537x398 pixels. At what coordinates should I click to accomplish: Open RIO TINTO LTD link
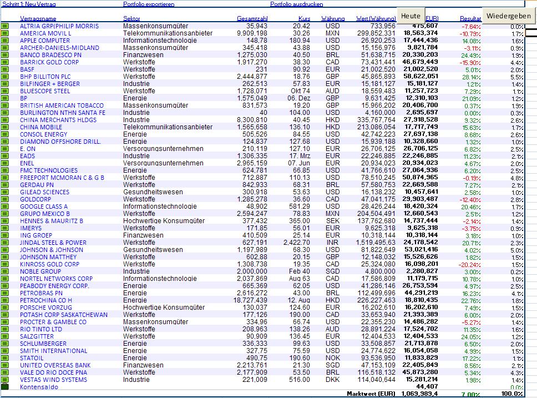41,329
